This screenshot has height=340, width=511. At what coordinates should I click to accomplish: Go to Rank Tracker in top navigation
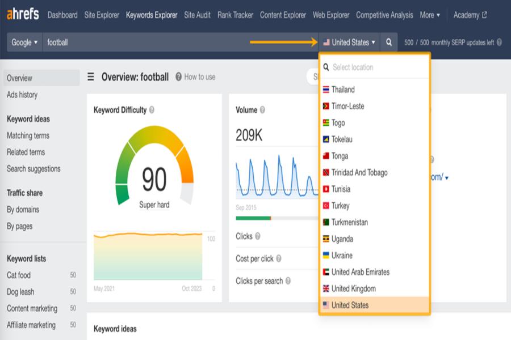pos(235,15)
